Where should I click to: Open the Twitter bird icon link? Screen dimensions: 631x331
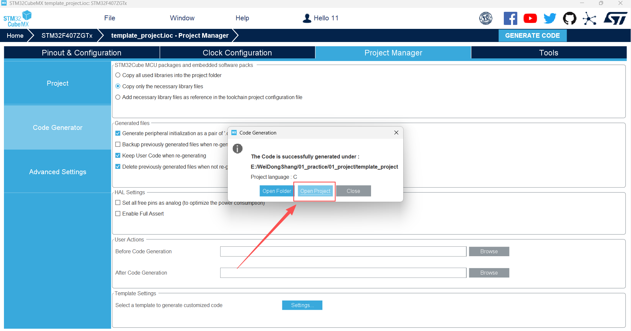pos(550,18)
